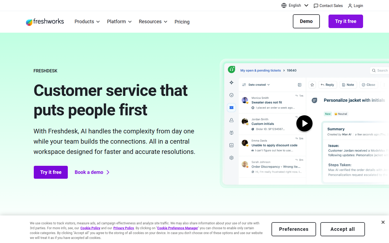
Task: Play the Freshdesk demo video
Action: coord(304,123)
